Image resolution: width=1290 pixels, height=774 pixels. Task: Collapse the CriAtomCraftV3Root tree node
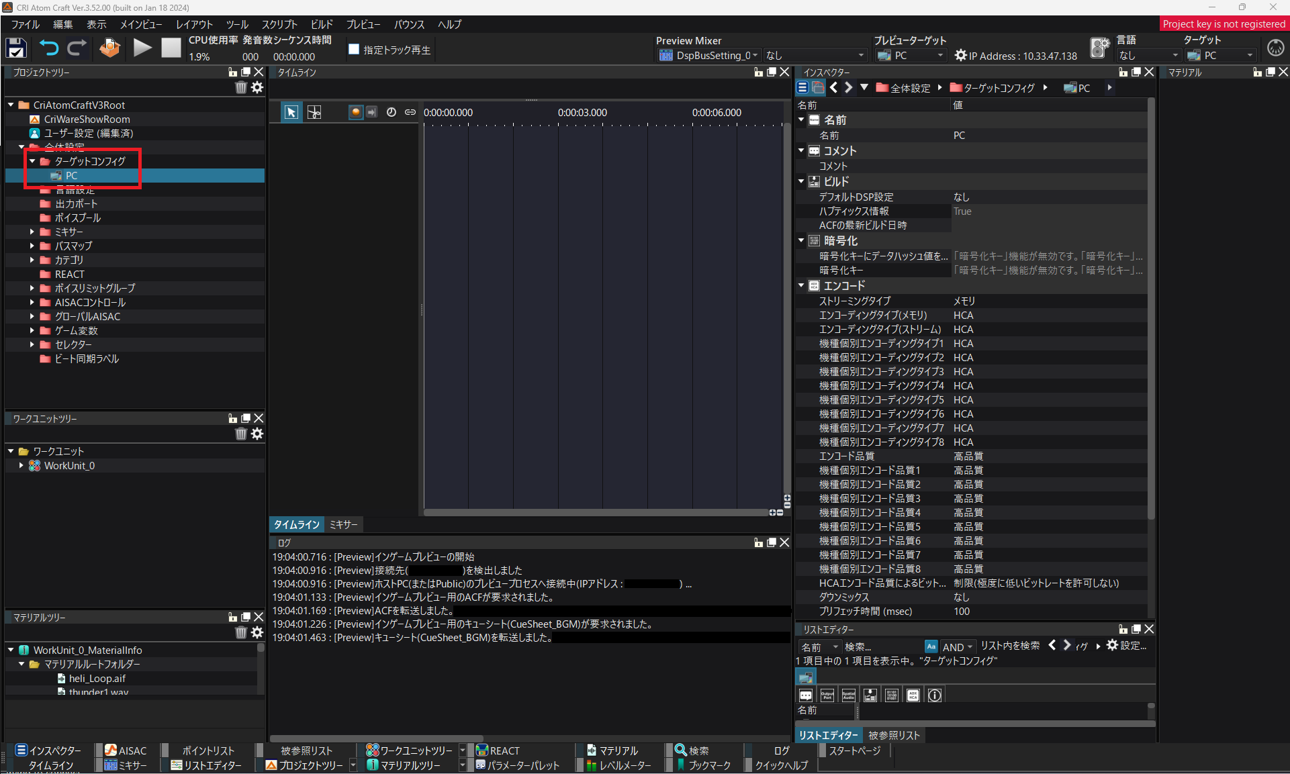[11, 105]
